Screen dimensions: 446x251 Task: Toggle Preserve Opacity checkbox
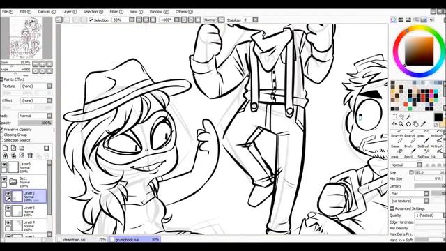tap(1, 130)
